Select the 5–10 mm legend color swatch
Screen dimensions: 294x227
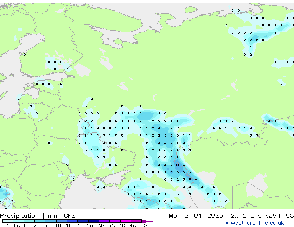click(51, 221)
